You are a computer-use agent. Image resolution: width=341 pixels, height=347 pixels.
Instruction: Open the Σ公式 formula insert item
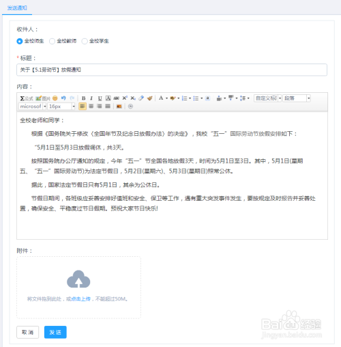(x=27, y=98)
